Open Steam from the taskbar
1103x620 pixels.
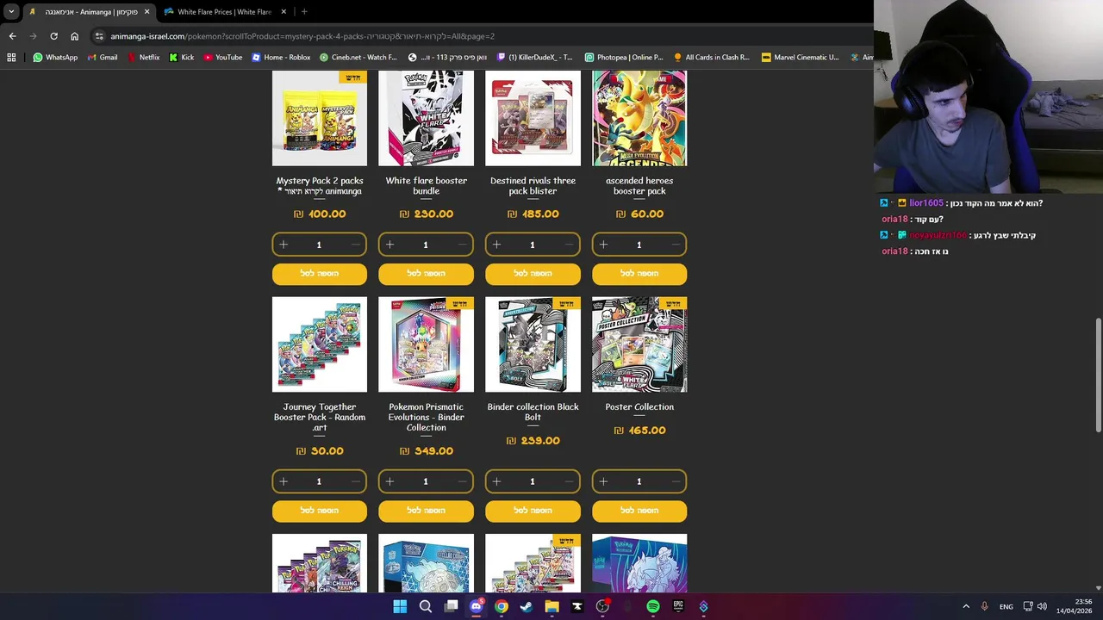[x=527, y=606]
